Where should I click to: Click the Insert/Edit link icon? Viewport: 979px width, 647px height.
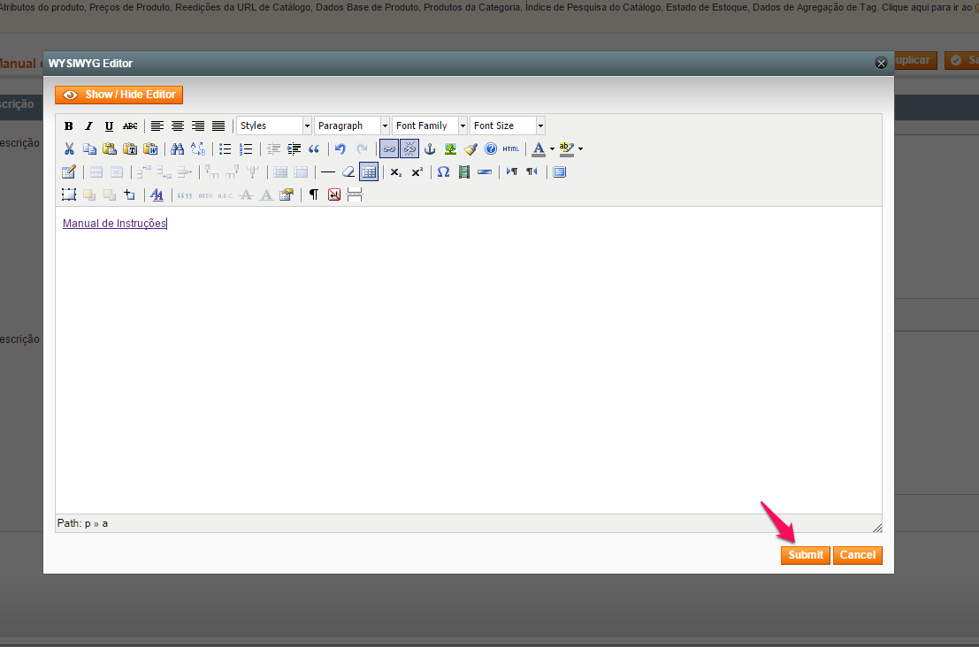(388, 148)
